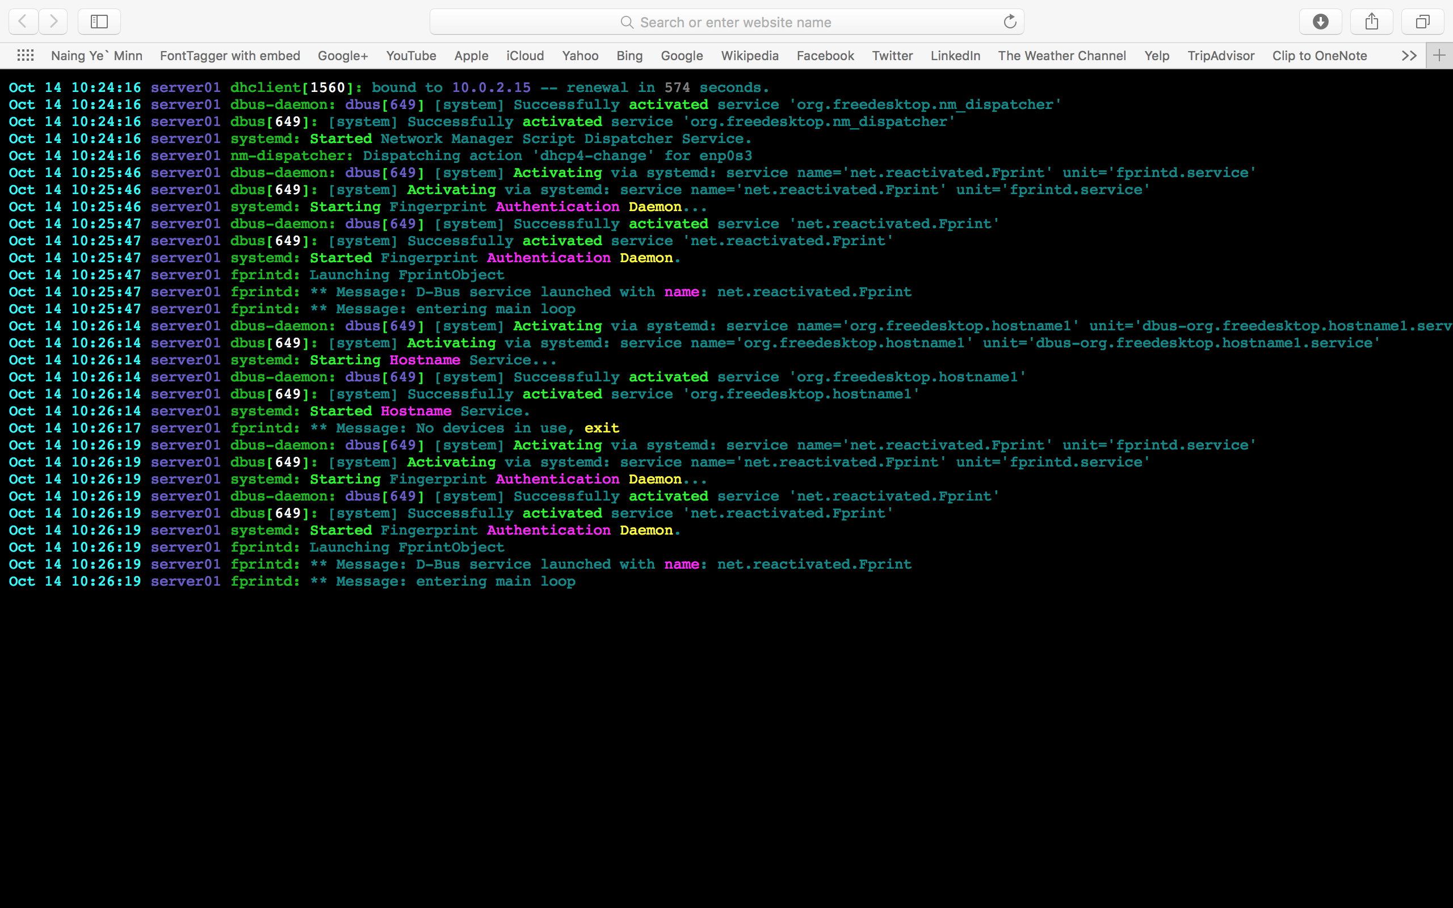Click the back navigation arrow
Viewport: 1453px width, 908px height.
tap(23, 22)
